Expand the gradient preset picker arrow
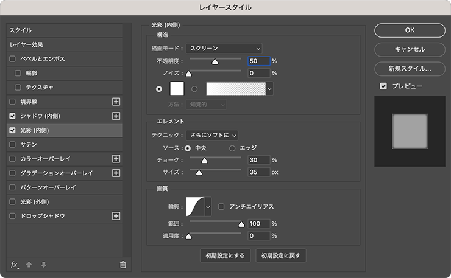Viewport: 451px width, 278px height. [x=269, y=89]
